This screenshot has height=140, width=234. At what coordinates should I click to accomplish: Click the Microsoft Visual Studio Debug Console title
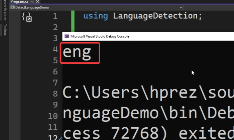coord(100,36)
